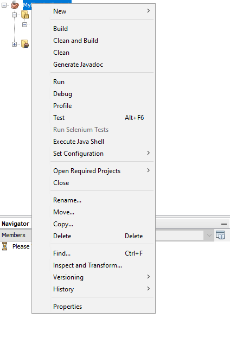Open the Navigator members dropdown arrow
This screenshot has height=337, width=230.
point(209,235)
